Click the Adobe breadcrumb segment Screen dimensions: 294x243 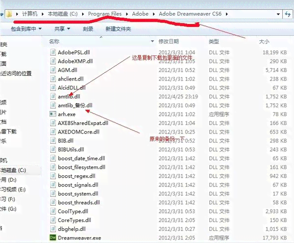(x=140, y=14)
